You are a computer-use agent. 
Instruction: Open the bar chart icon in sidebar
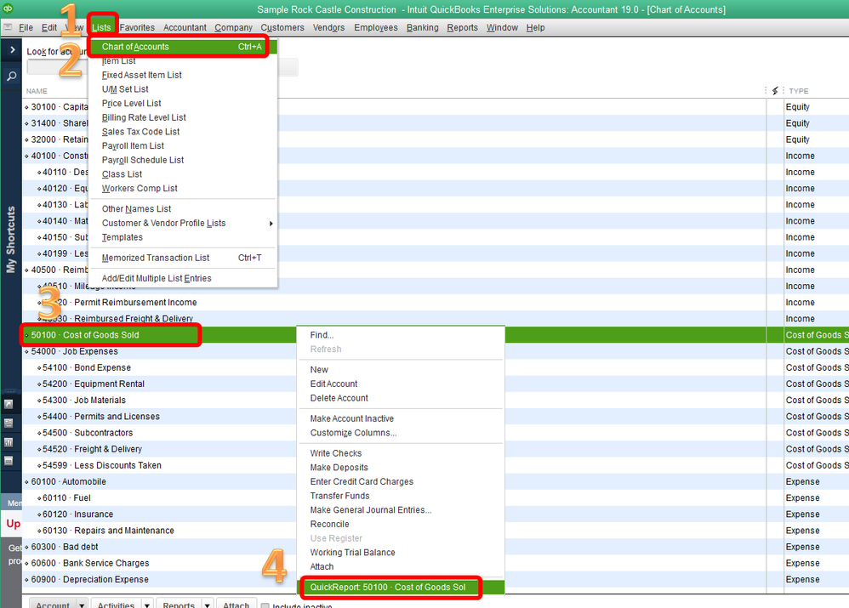(9, 442)
